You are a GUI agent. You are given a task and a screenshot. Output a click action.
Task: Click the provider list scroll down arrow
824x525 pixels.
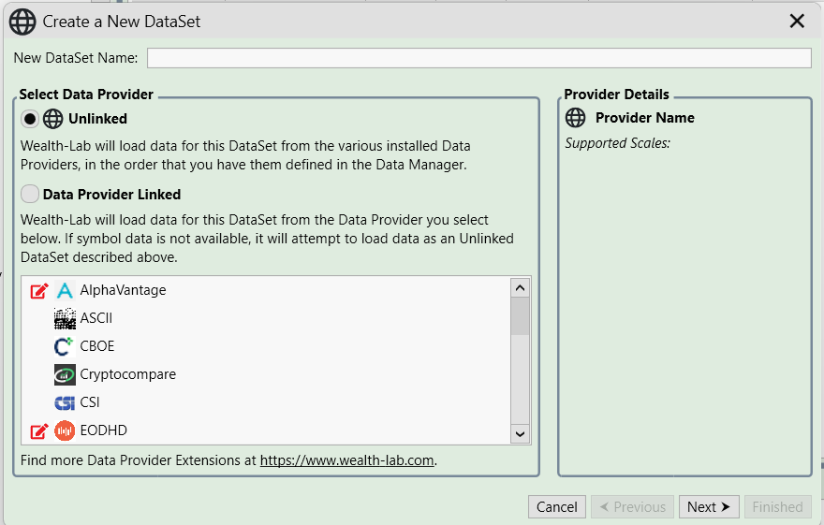521,433
